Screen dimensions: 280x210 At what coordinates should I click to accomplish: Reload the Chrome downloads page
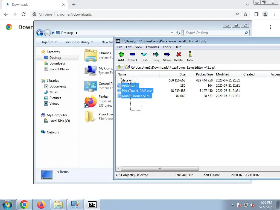click(x=24, y=14)
